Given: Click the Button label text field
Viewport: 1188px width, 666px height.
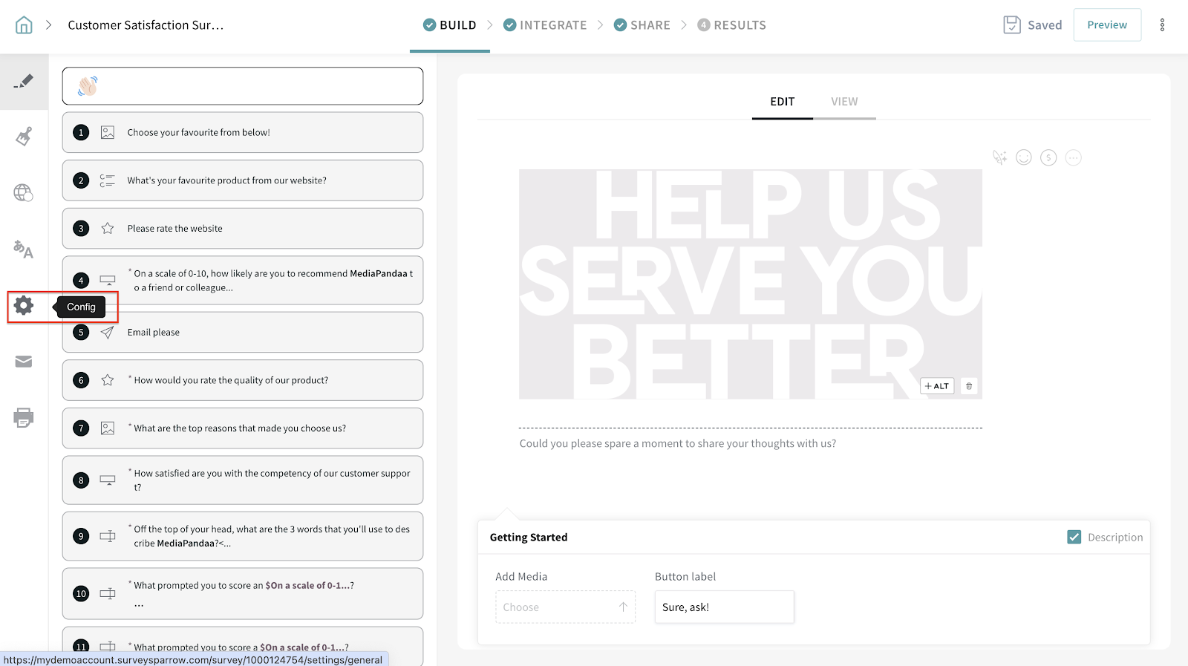Looking at the screenshot, I should [724, 607].
